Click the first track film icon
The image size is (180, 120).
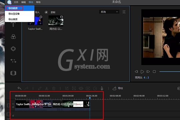coord(8,105)
